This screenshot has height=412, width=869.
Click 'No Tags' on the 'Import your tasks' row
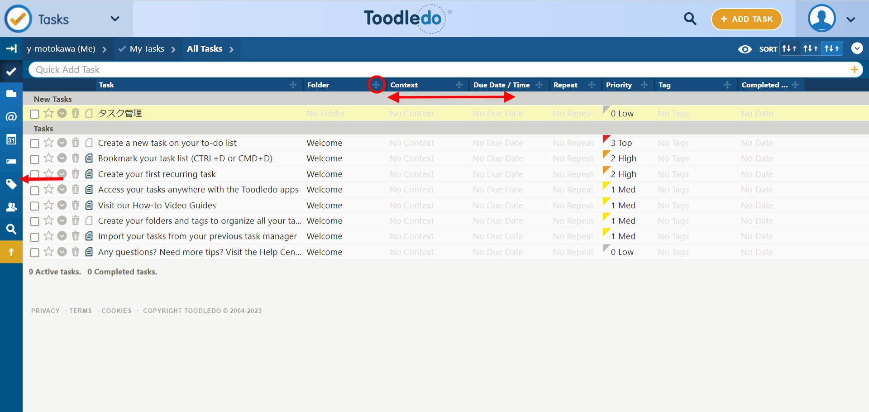[x=673, y=236]
